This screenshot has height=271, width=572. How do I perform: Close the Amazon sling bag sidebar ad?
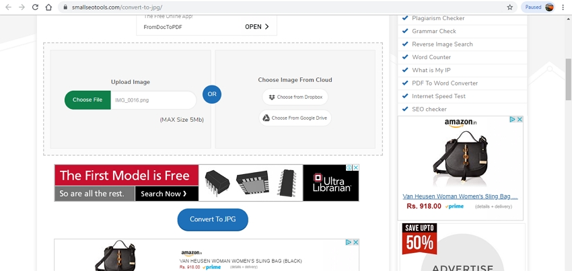click(x=520, y=120)
